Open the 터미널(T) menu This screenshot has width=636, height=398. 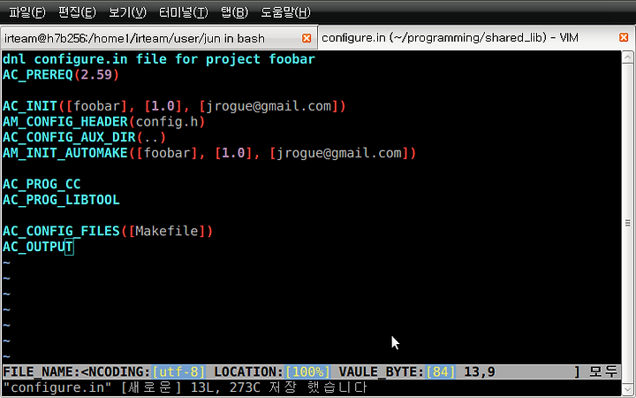(x=184, y=12)
